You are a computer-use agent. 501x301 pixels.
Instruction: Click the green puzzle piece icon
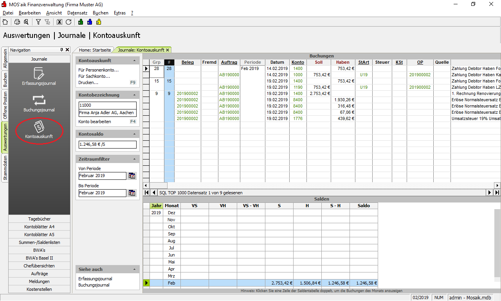[81, 22]
